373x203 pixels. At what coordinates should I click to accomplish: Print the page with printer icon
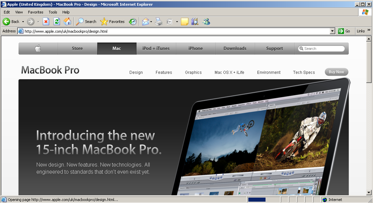[159, 22]
